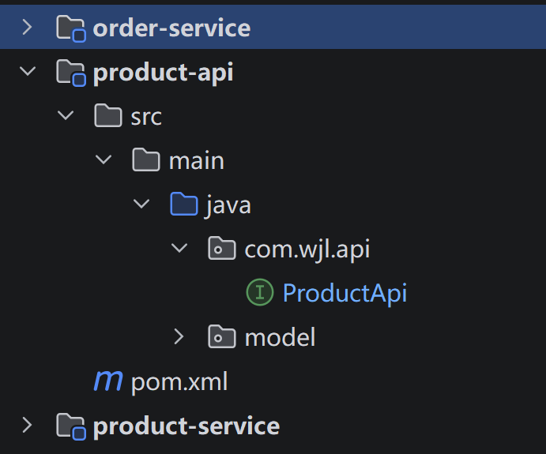Click the com.wjl.api package icon
This screenshot has height=454, width=546.
point(222,248)
